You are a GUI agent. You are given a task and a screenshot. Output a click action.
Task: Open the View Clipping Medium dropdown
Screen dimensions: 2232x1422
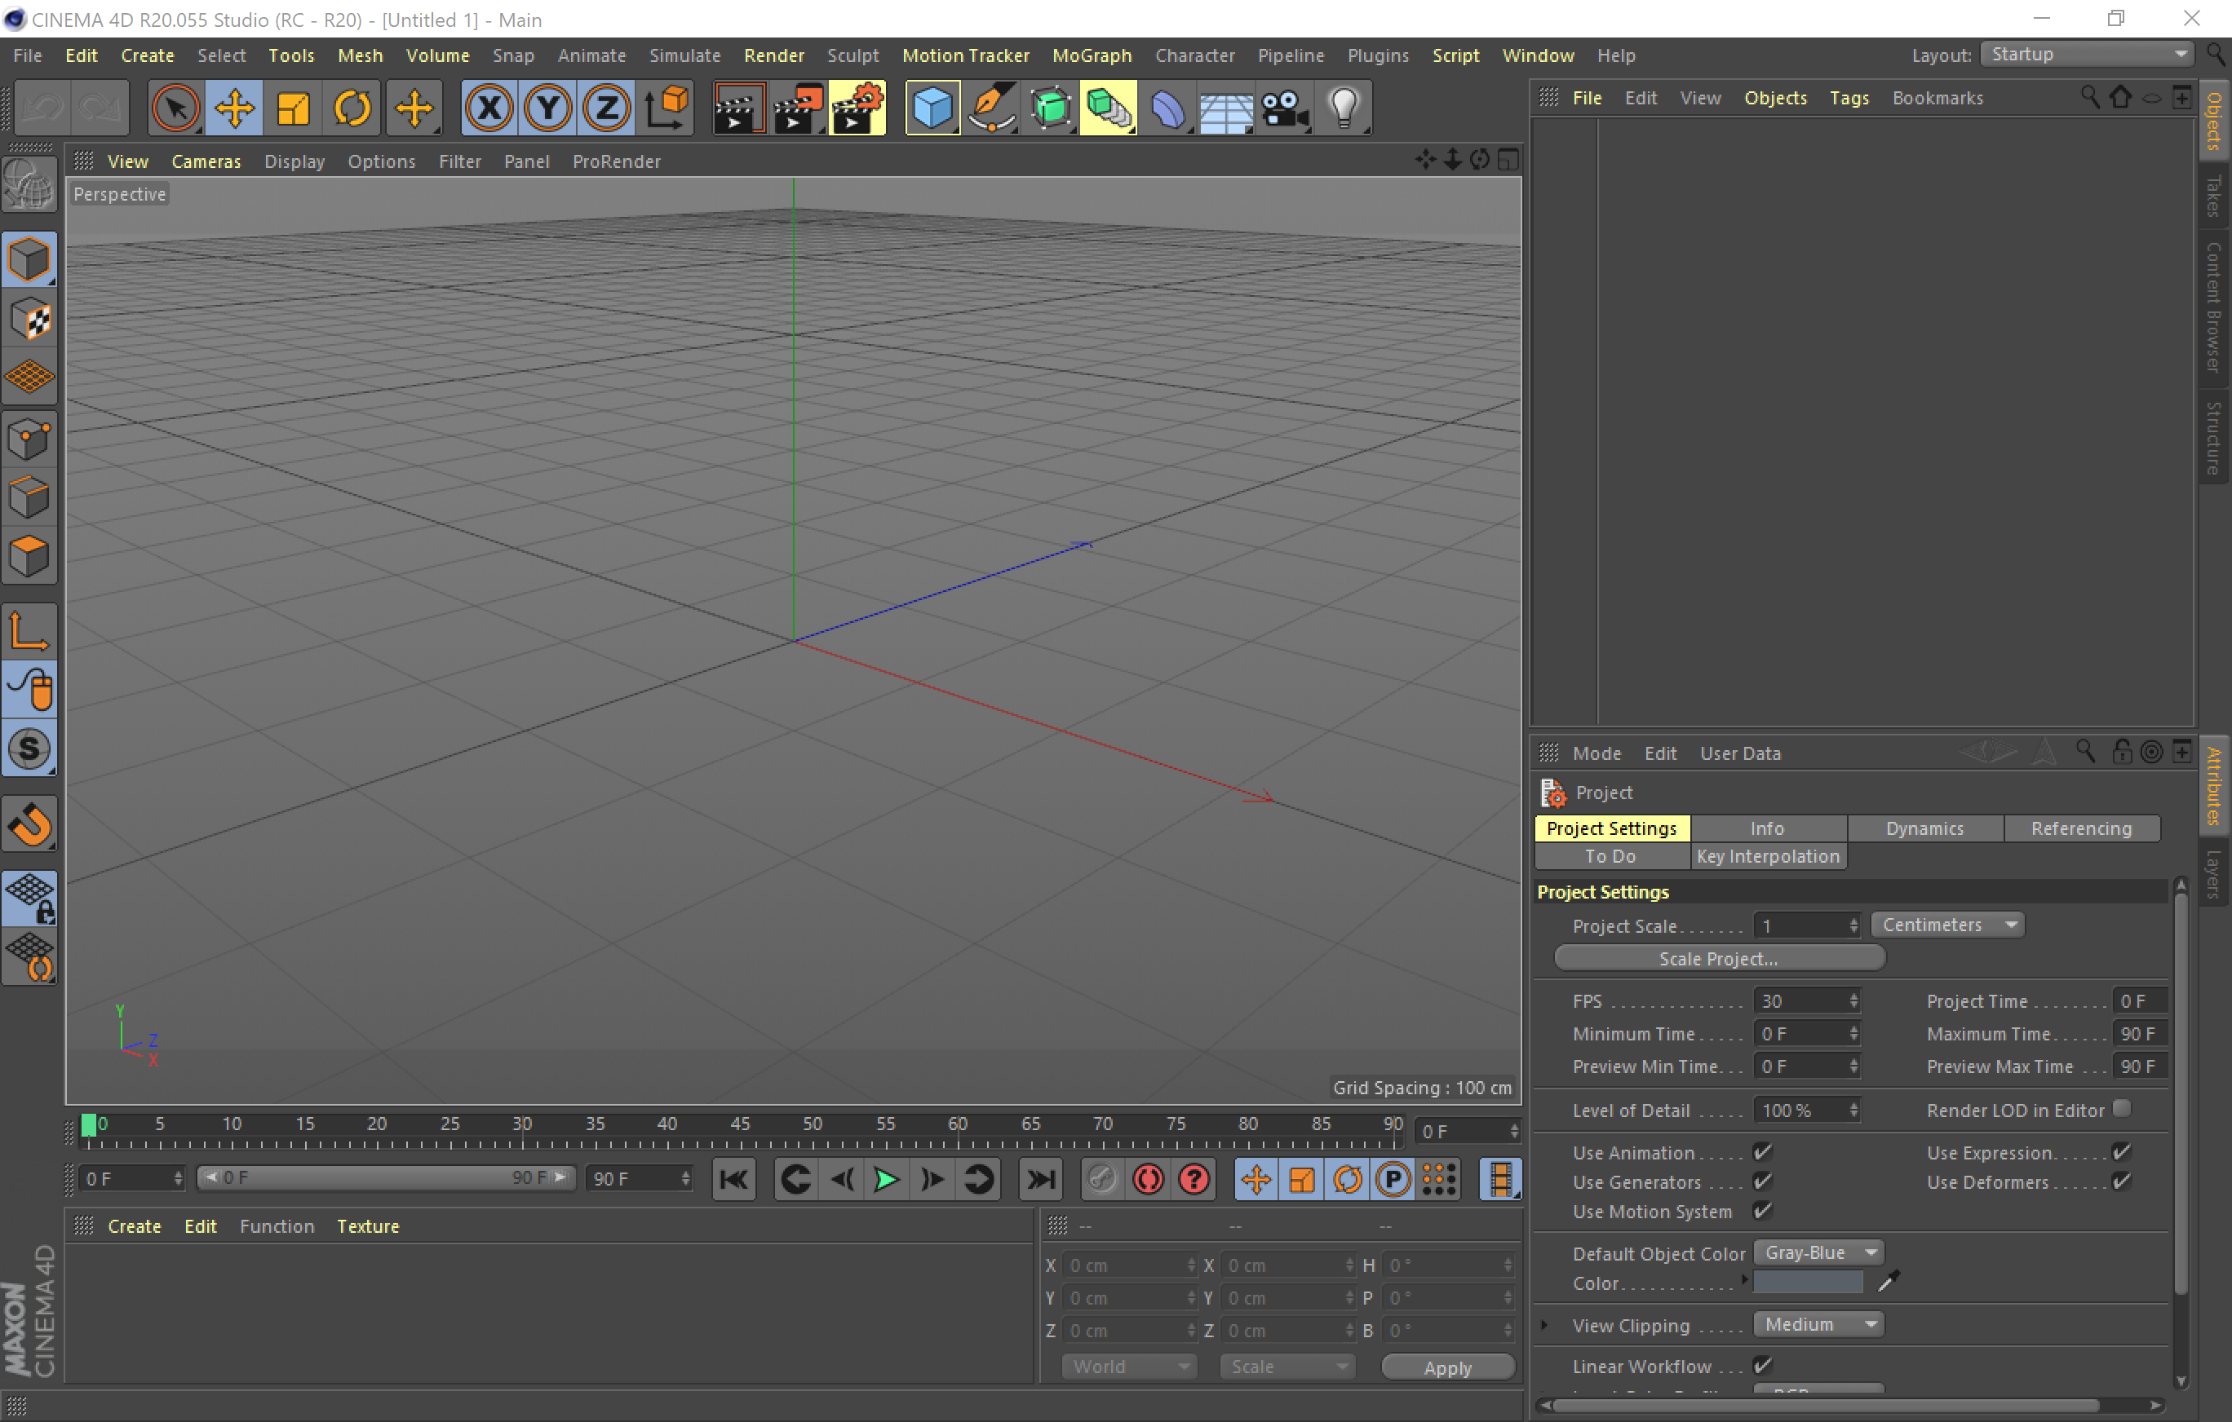click(1818, 1325)
